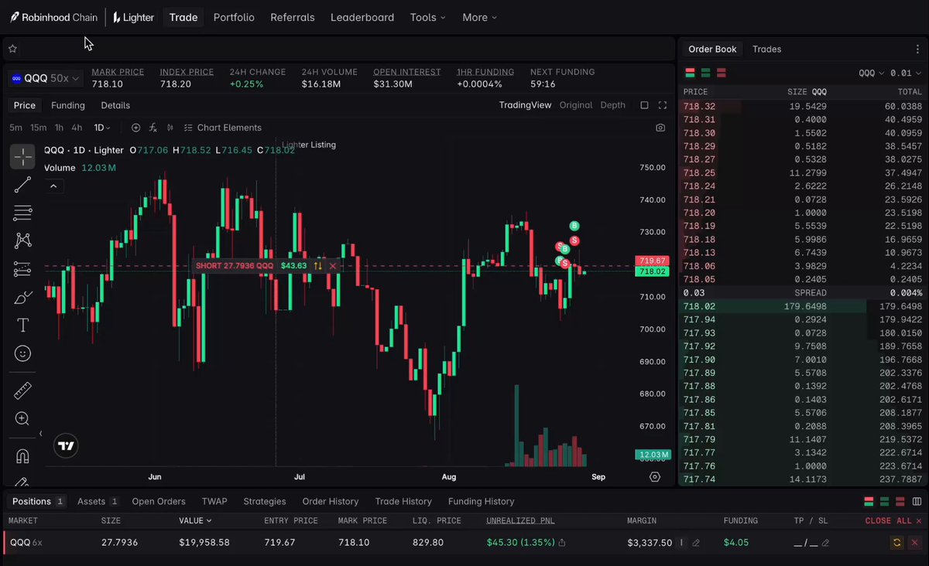
Task: Show order book with both bids and asks
Action: (x=690, y=73)
